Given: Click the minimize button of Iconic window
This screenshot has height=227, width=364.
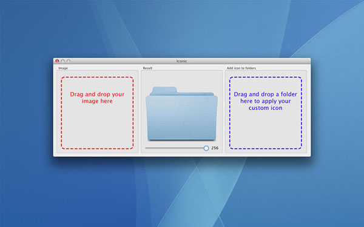Looking at the screenshot, I should [62, 61].
